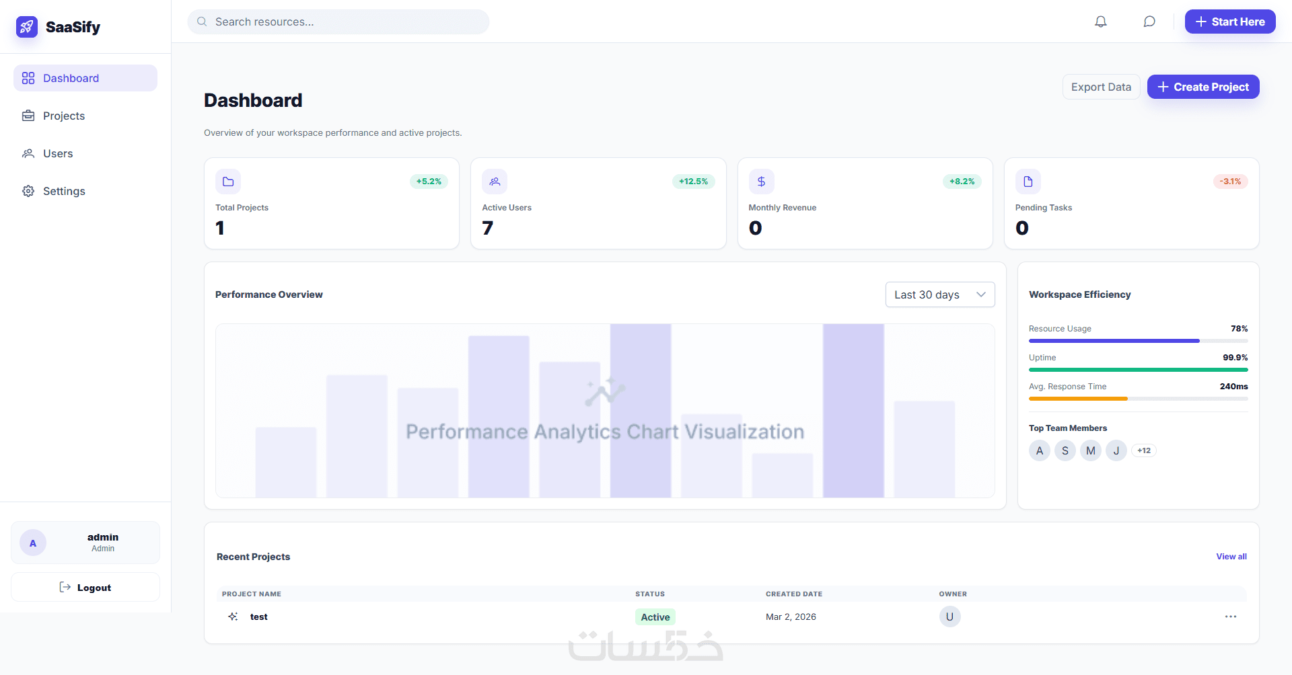Image resolution: width=1292 pixels, height=675 pixels.
Task: Select team member avatar S
Action: click(1065, 450)
